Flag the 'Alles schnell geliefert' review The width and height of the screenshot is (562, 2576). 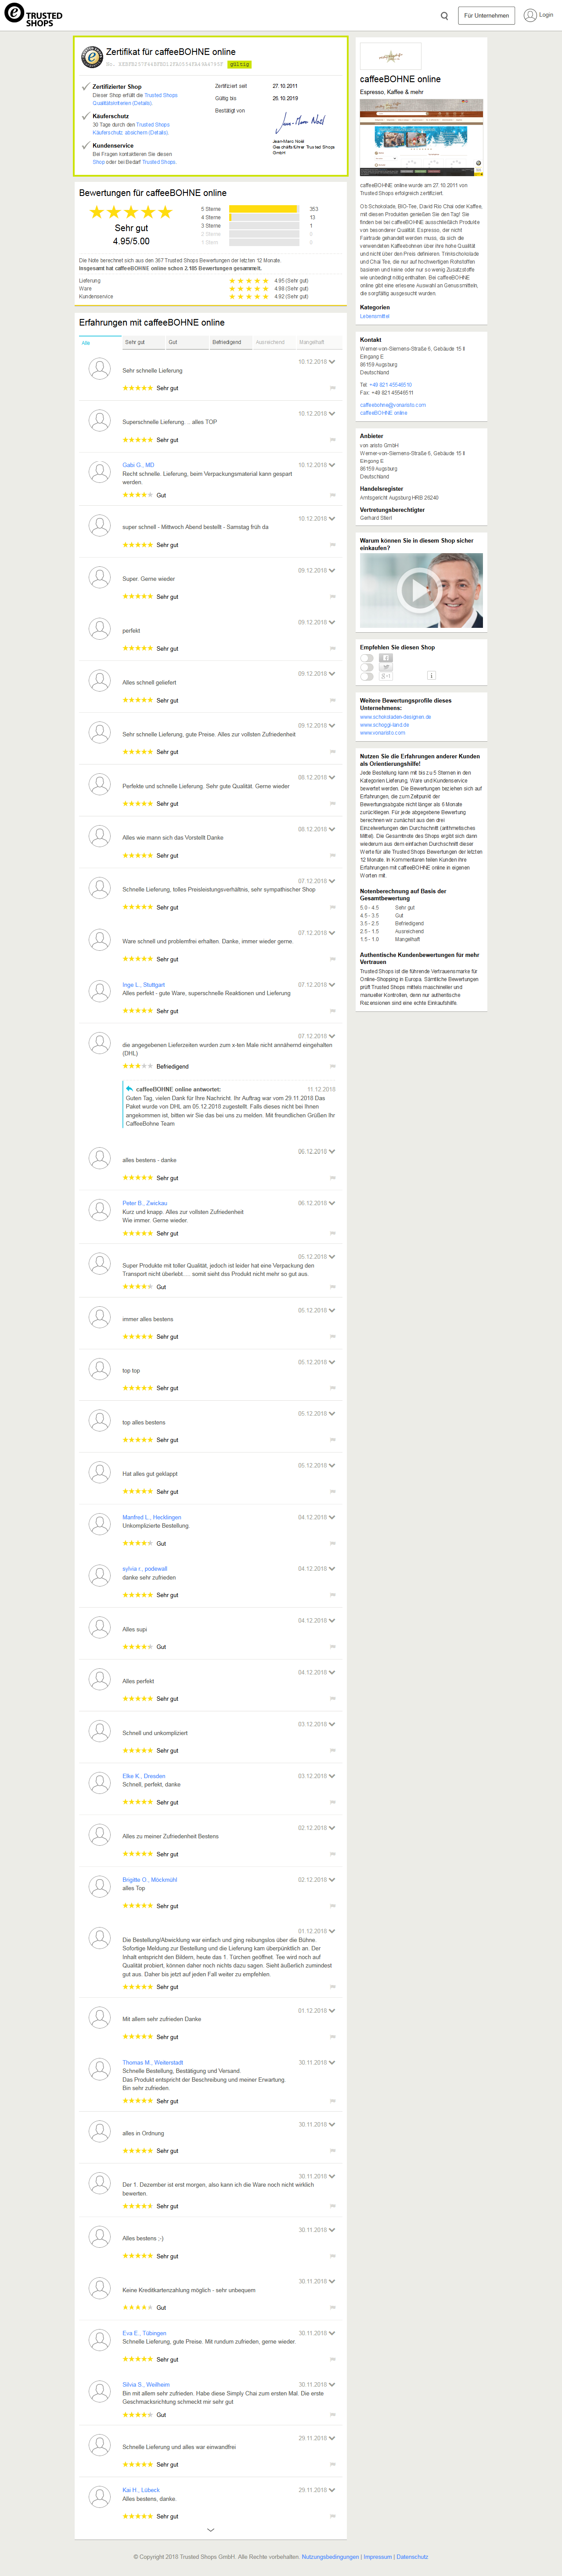(x=333, y=700)
